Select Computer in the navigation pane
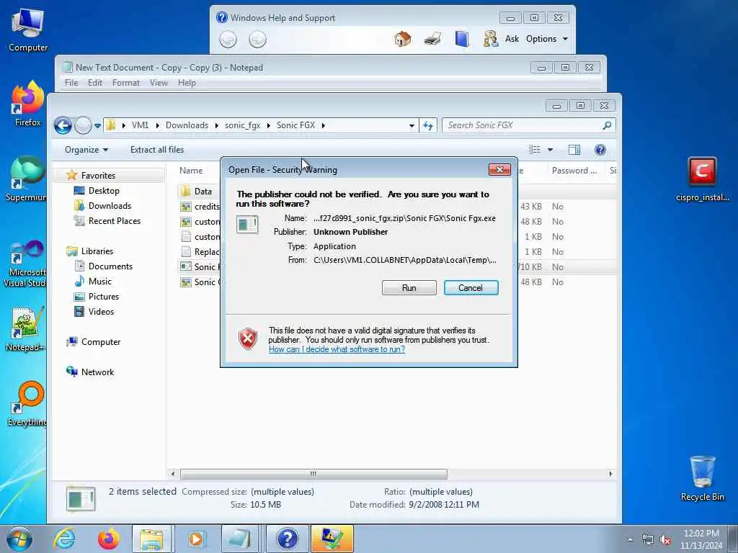This screenshot has width=738, height=553. tap(100, 342)
